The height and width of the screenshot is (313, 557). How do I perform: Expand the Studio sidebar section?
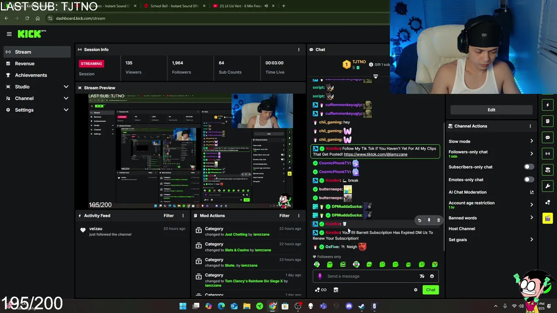click(x=66, y=87)
